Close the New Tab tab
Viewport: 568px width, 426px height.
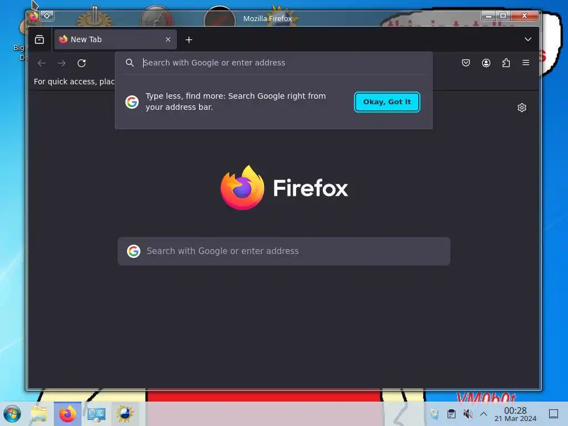pyautogui.click(x=168, y=39)
